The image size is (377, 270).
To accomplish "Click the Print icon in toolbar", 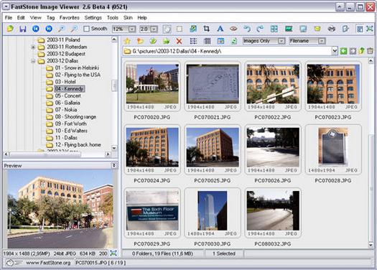I will pos(332,29).
